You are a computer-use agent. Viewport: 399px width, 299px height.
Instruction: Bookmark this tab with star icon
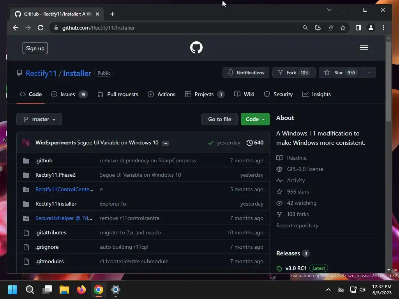(343, 28)
